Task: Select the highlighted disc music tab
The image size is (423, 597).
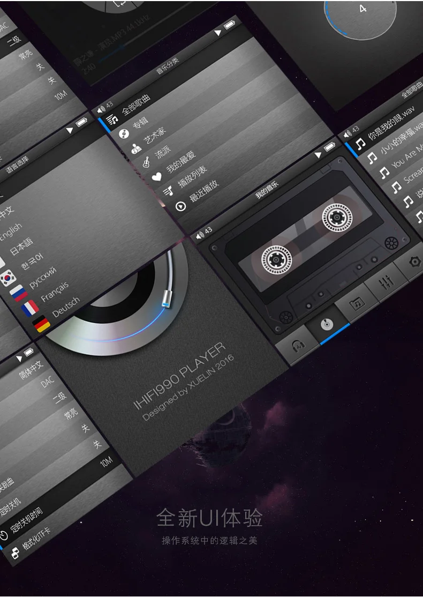Action: point(327,324)
